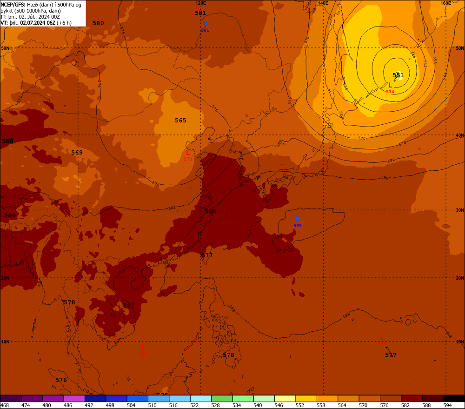Select the orange legend swatch above 564

pos(348,399)
